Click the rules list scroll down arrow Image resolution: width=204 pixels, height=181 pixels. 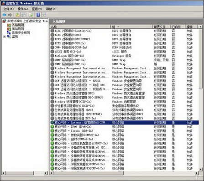[200, 169]
